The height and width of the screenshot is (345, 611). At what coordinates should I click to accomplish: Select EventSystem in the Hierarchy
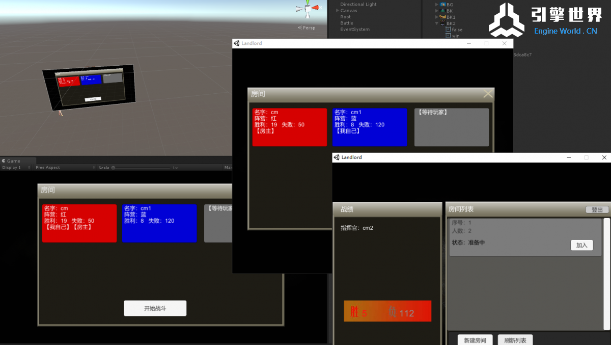[x=354, y=30]
